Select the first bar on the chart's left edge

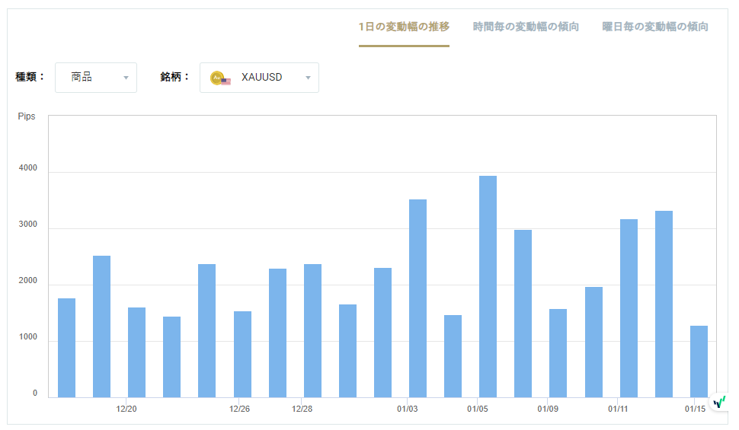coord(66,348)
